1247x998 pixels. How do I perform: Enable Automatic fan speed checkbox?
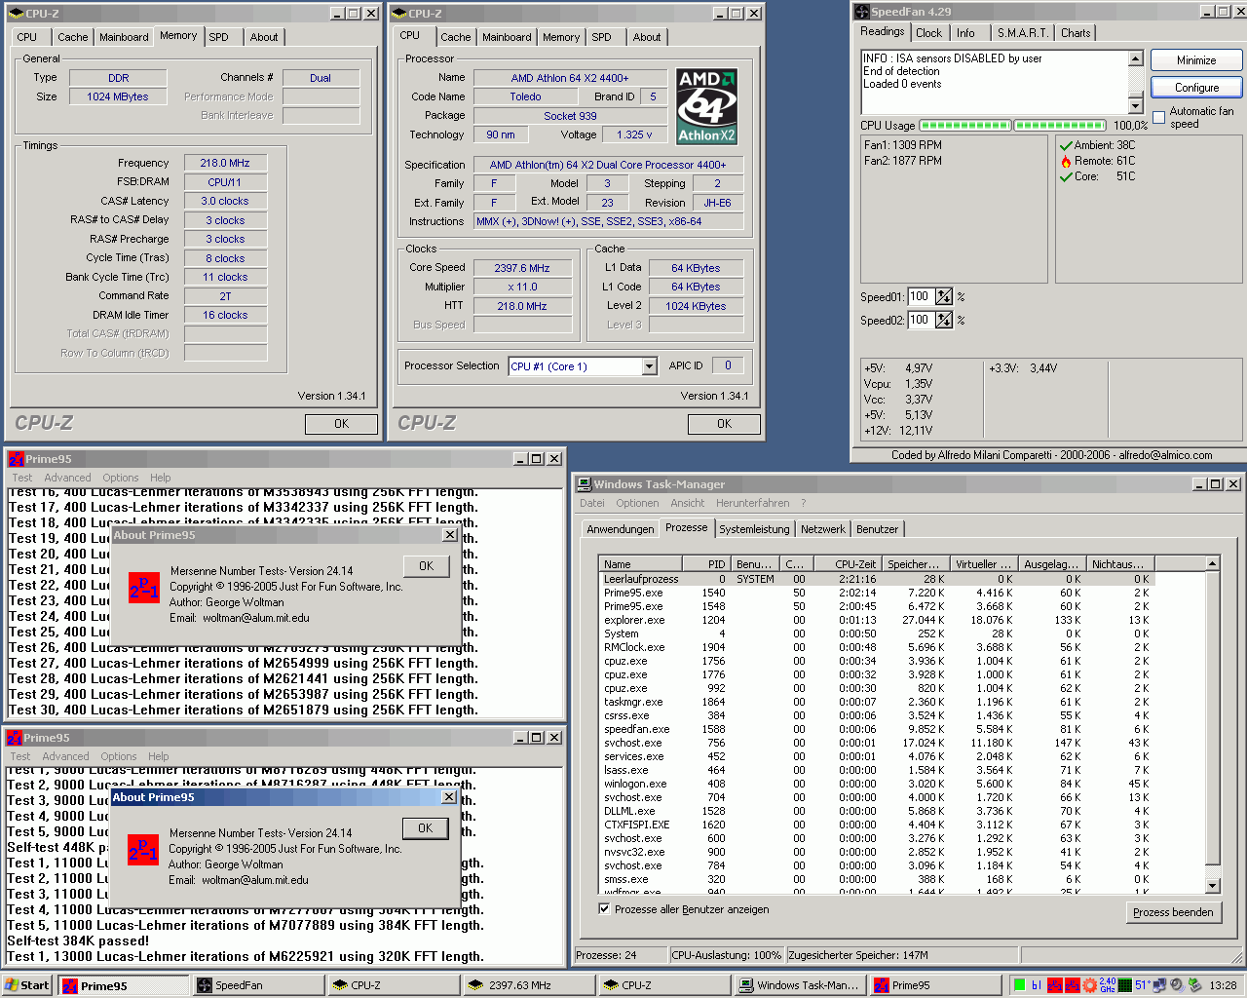click(1158, 118)
